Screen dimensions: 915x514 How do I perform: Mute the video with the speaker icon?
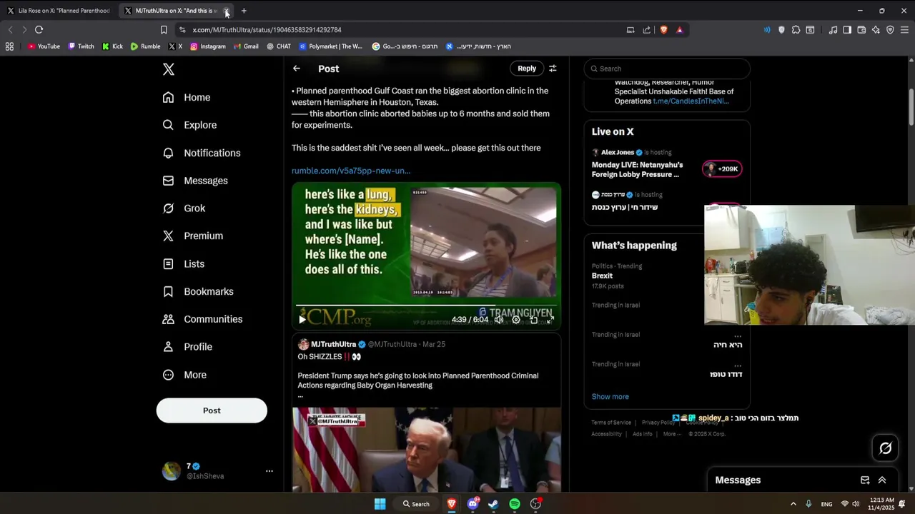pos(498,320)
